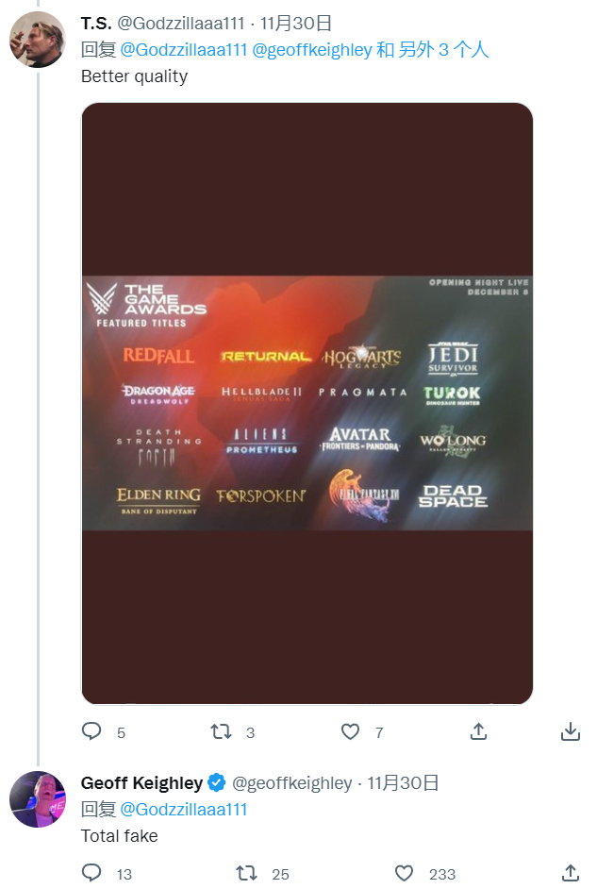The height and width of the screenshot is (889, 597).
Task: Retweet Geoff Keighley's tweet with 25 retweets
Action: [x=246, y=873]
